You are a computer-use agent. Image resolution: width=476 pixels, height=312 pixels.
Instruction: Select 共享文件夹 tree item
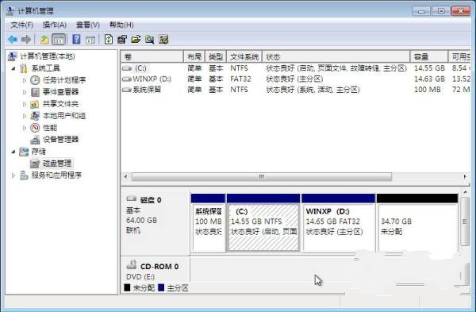[60, 104]
